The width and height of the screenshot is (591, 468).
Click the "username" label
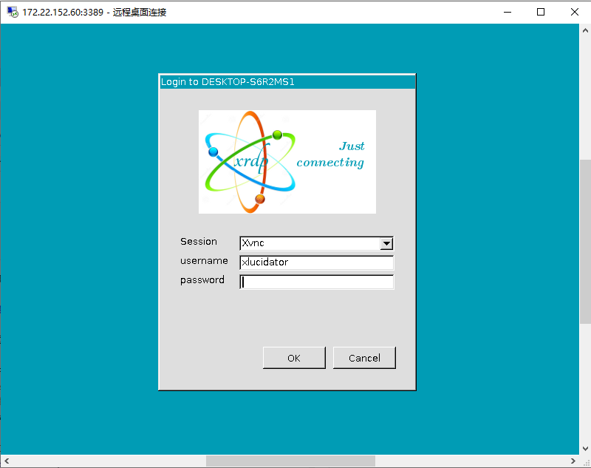(x=204, y=260)
